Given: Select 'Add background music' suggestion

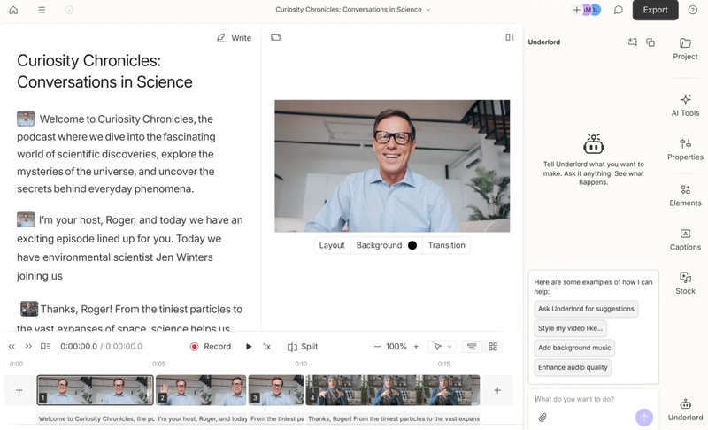Looking at the screenshot, I should pos(574,348).
